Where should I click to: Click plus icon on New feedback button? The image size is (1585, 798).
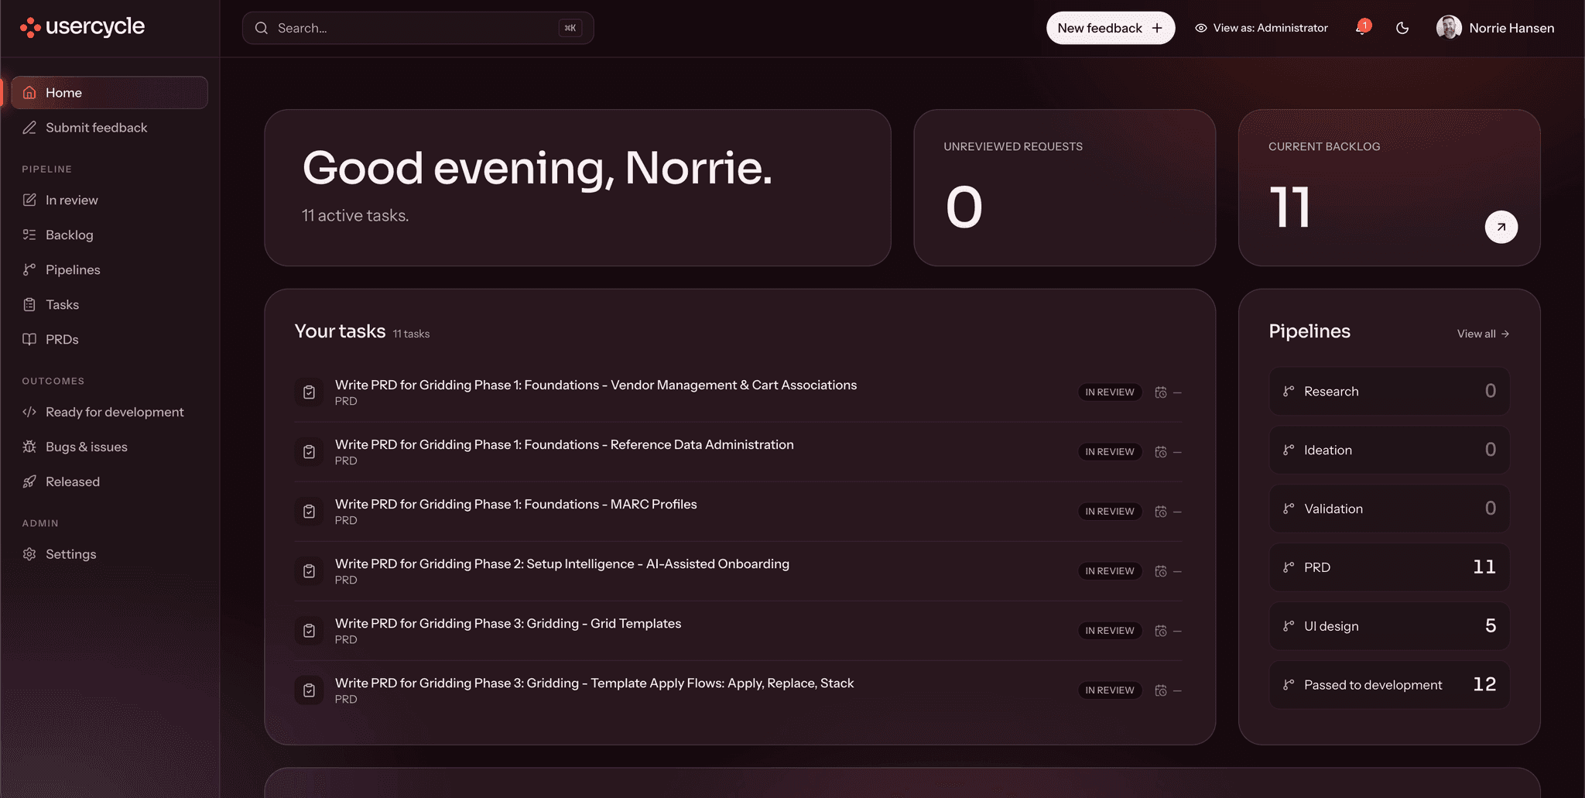(1157, 28)
